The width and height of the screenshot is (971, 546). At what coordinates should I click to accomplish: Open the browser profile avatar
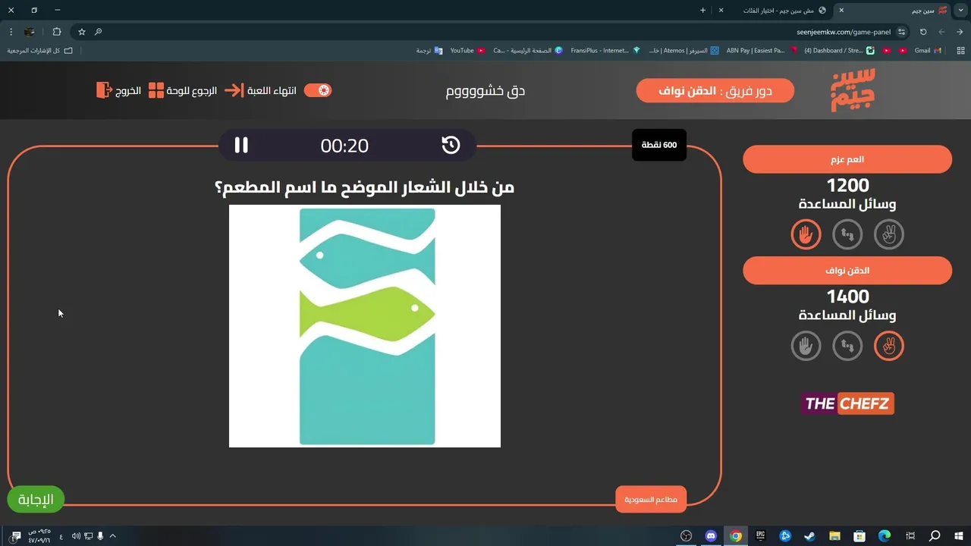(30, 32)
